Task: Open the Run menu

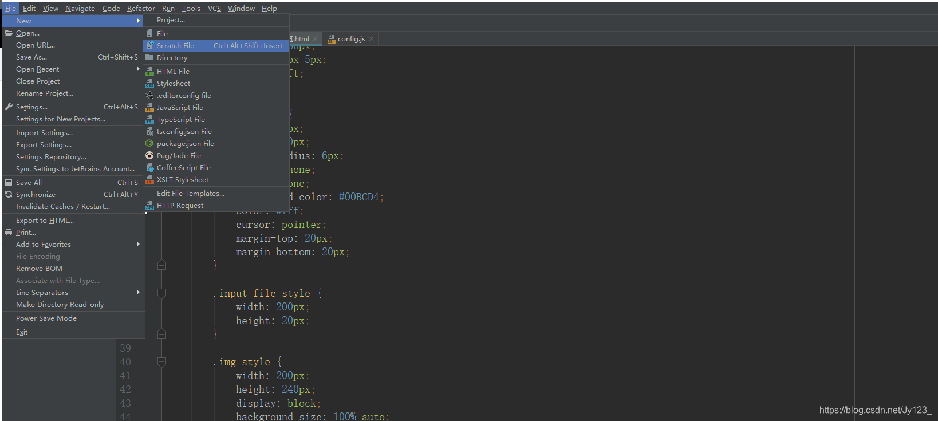Action: (x=168, y=8)
